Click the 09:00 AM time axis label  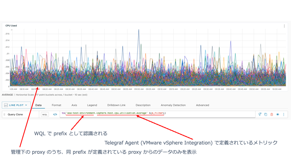click(139, 89)
